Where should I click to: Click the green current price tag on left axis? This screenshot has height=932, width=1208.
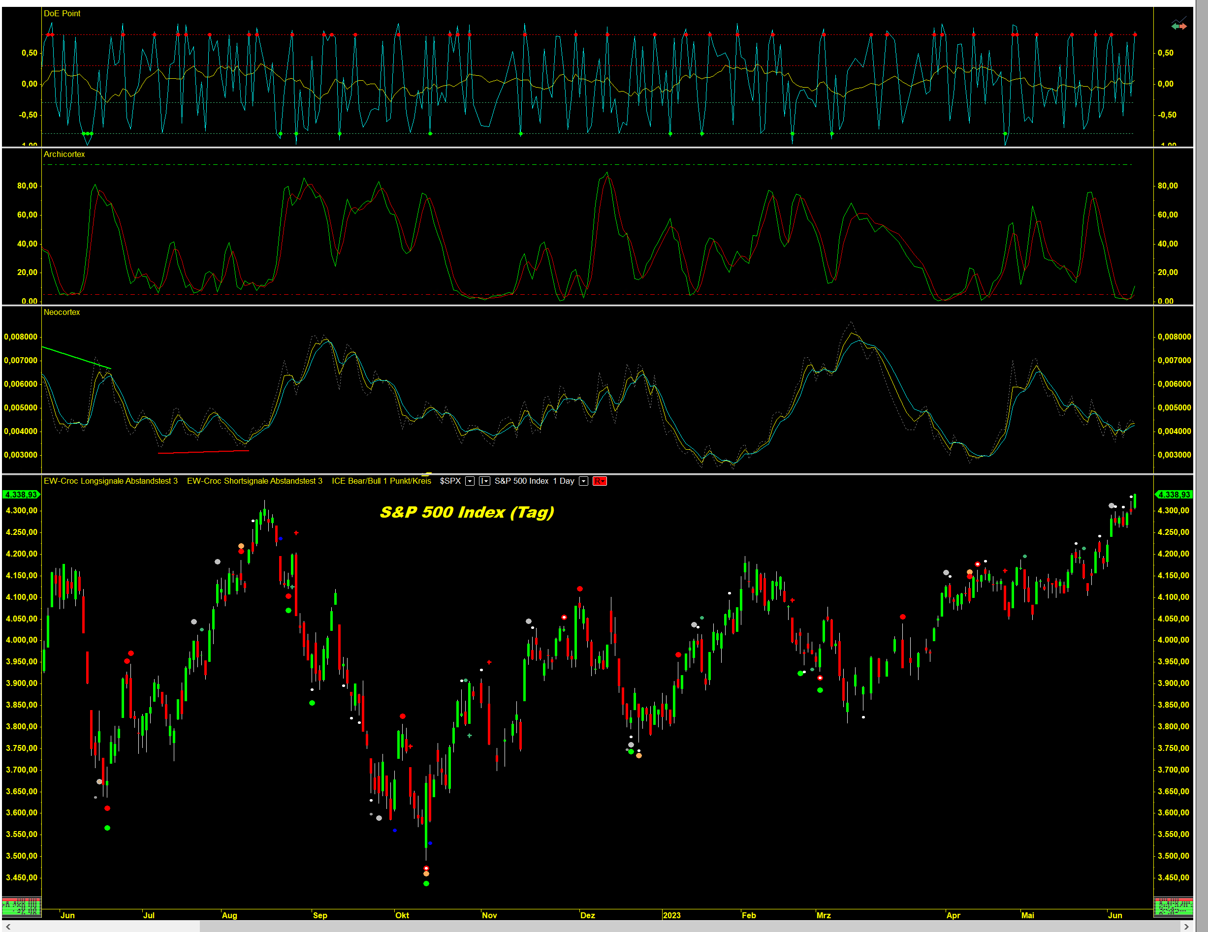pos(21,494)
